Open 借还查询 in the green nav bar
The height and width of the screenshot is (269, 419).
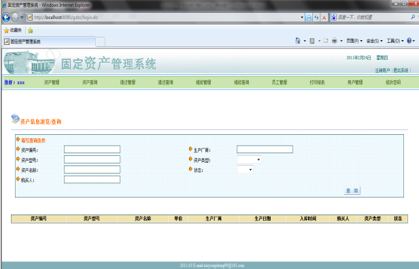166,82
